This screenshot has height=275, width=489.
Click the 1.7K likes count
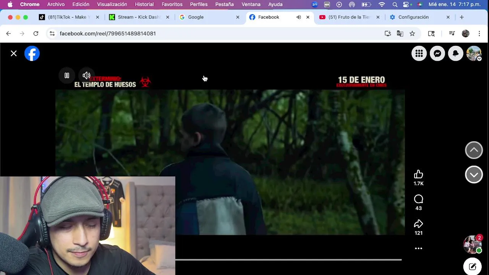tap(419, 184)
